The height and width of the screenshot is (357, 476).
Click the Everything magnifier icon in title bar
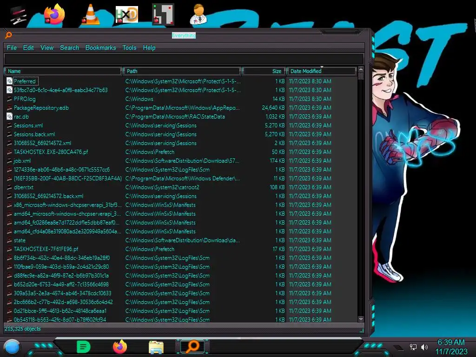click(8, 35)
